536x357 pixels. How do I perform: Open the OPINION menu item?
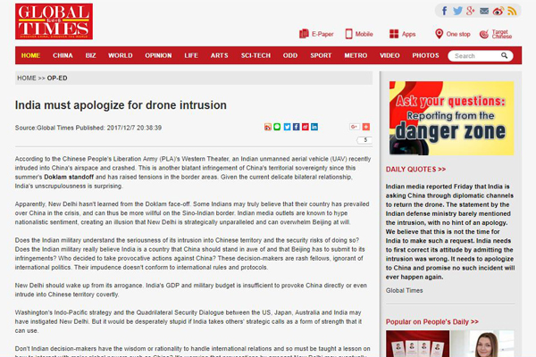click(158, 55)
